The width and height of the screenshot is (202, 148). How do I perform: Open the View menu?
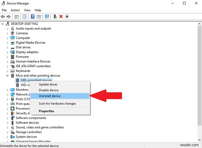(x=27, y=10)
